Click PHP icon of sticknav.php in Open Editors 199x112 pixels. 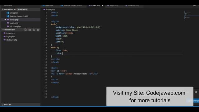point(8,26)
